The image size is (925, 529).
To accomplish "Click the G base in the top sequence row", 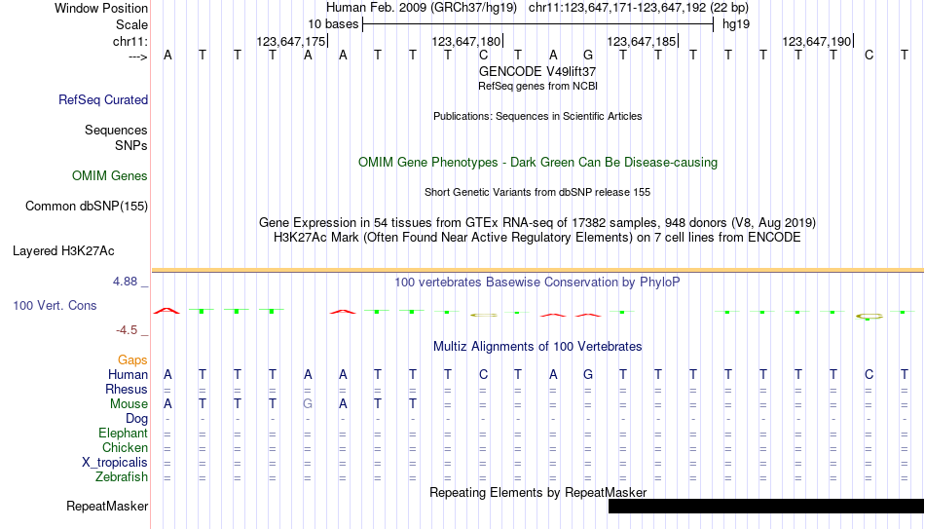I will [x=587, y=56].
